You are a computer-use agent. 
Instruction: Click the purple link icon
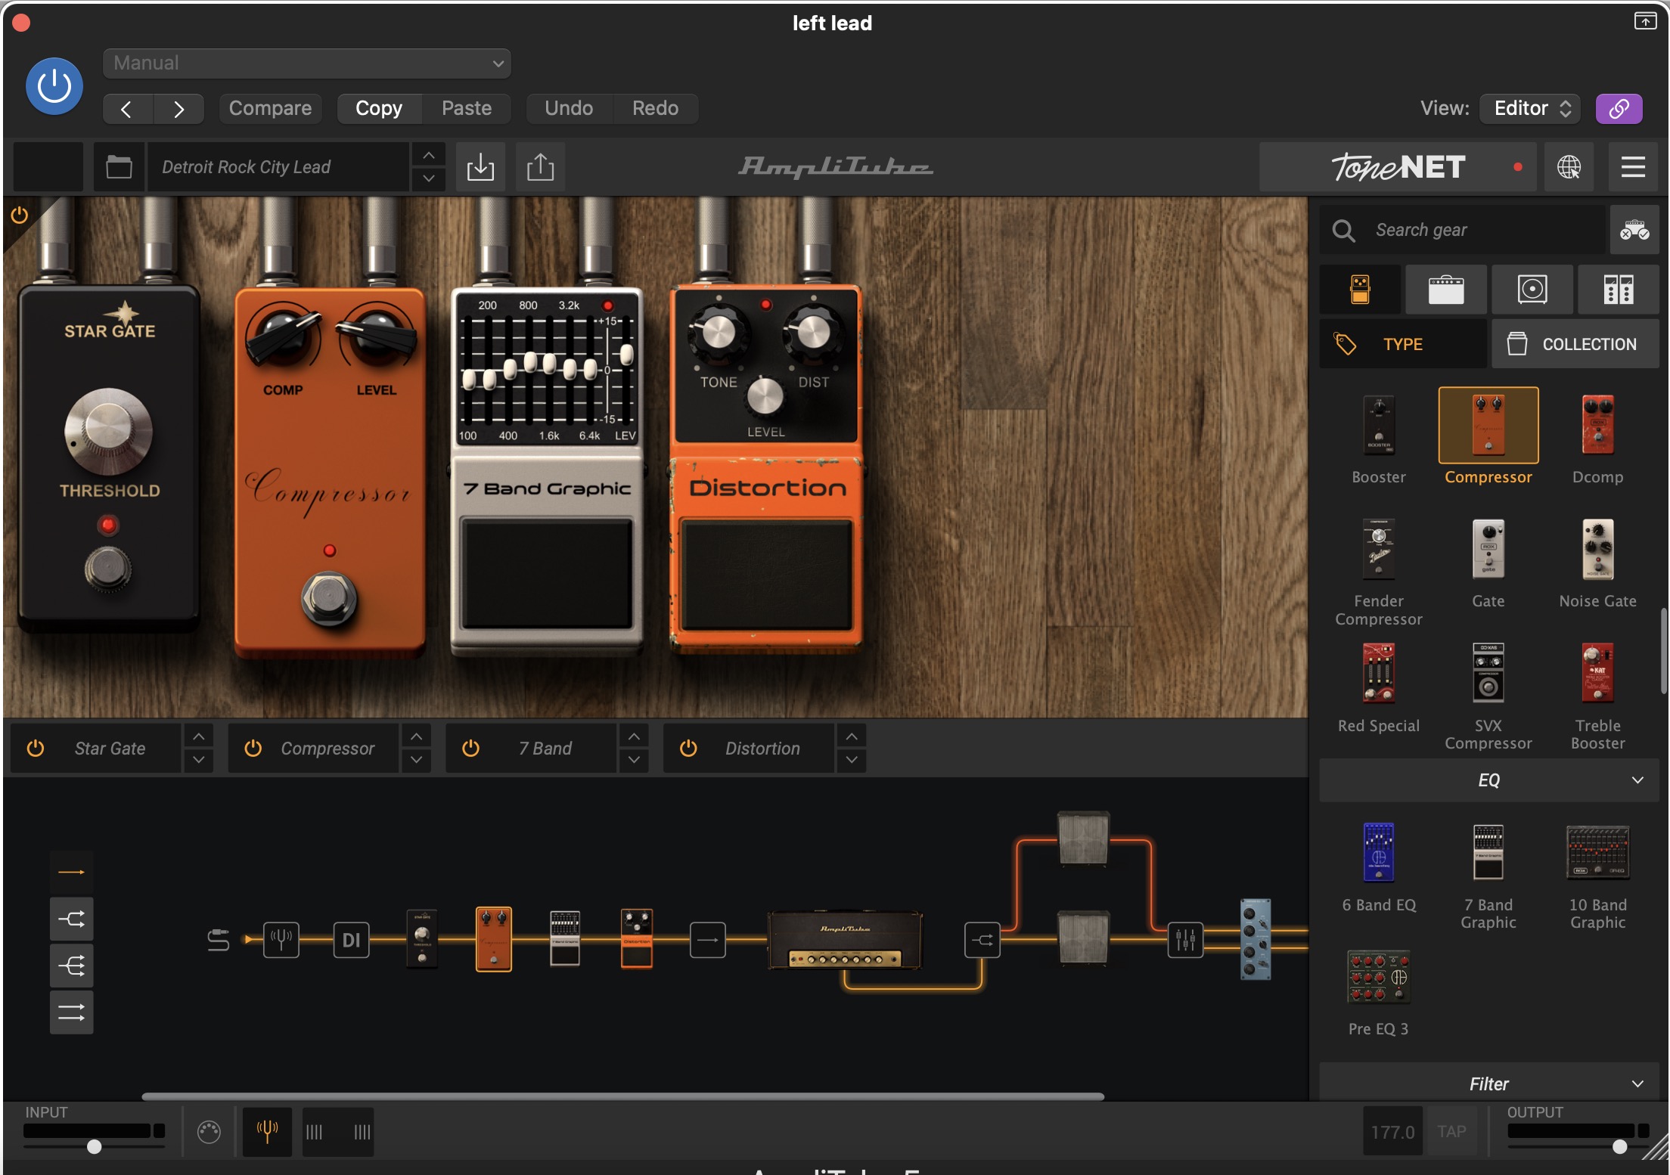[1619, 108]
